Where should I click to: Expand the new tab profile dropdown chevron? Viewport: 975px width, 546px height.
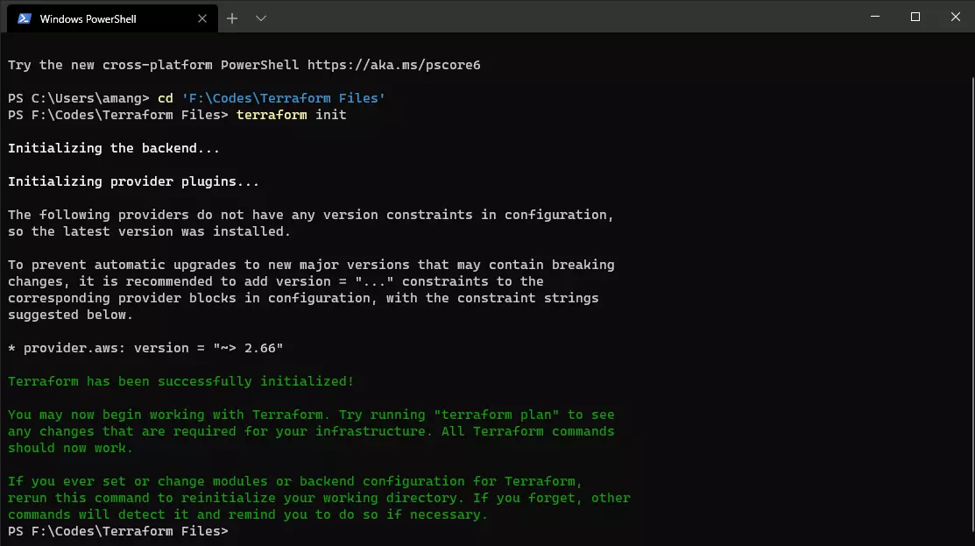[x=261, y=18]
